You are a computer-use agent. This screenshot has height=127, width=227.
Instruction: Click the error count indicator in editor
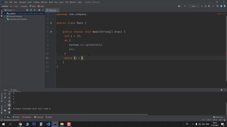pos(219,14)
